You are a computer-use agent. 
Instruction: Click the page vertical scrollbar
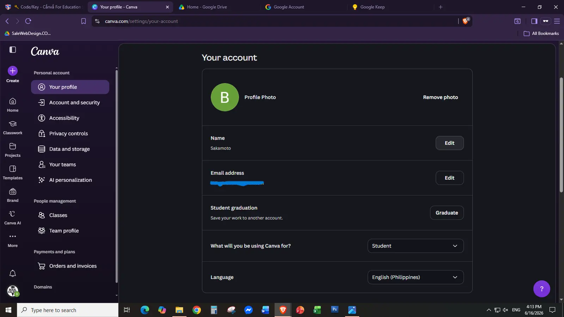[x=561, y=135]
